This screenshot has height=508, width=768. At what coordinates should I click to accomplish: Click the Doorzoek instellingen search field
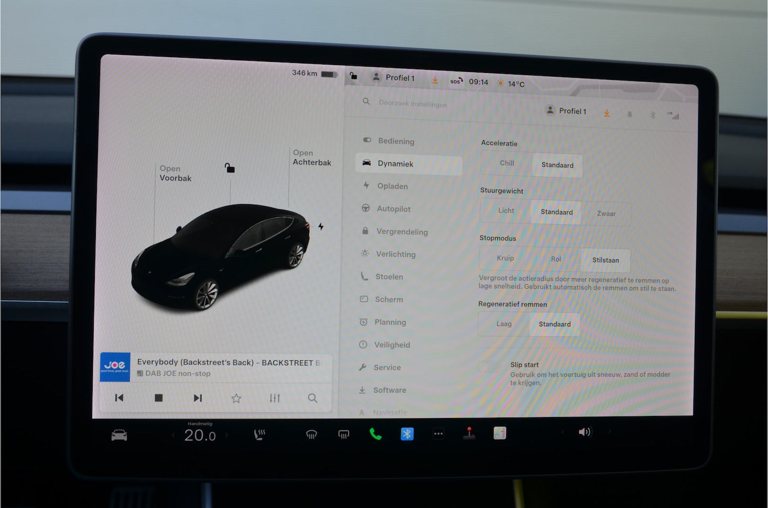[x=413, y=104]
